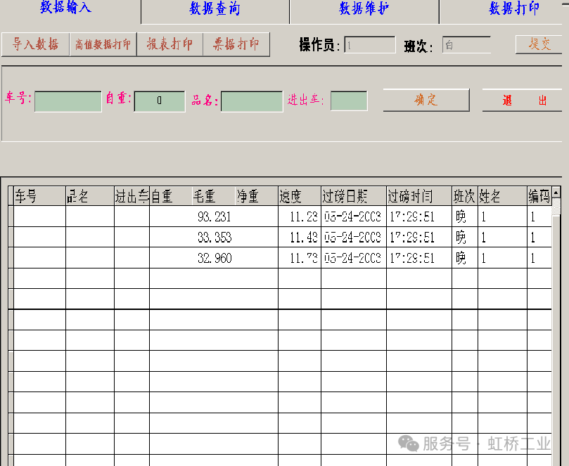Click the 班次 field
The width and height of the screenshot is (569, 466).
(x=466, y=46)
